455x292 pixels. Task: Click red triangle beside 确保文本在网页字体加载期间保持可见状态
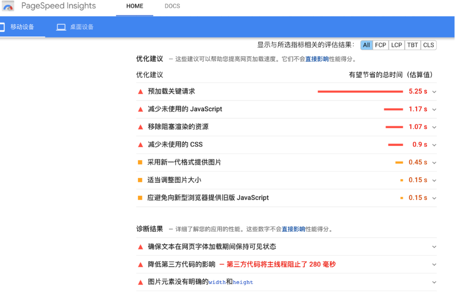click(140, 247)
